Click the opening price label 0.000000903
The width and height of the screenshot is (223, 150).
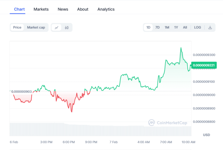[x=22, y=92]
